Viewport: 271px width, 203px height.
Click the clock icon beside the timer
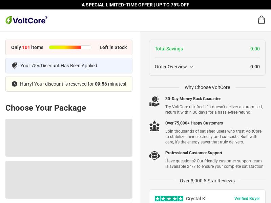pos(14,84)
